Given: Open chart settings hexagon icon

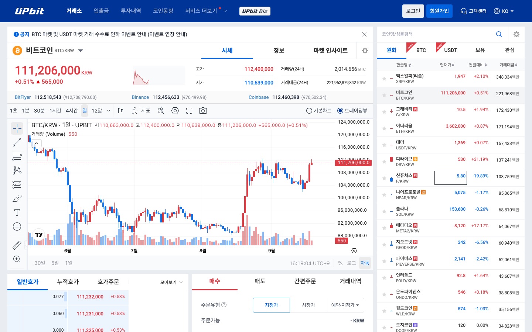Looking at the screenshot, I should [x=175, y=111].
